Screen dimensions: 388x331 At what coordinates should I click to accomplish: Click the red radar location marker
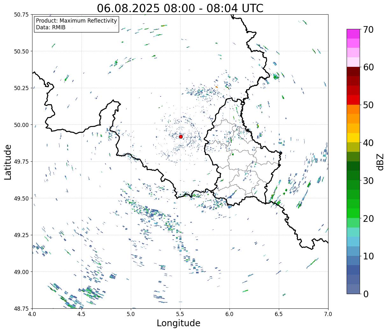[x=181, y=137]
